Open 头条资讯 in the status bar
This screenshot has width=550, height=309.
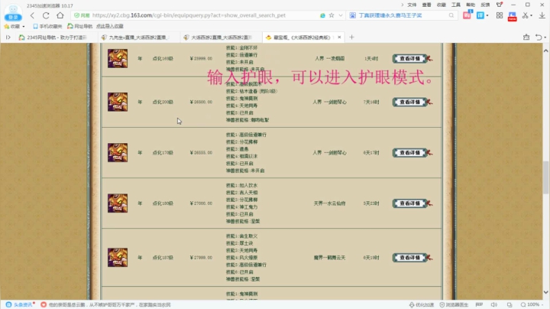click(21, 304)
